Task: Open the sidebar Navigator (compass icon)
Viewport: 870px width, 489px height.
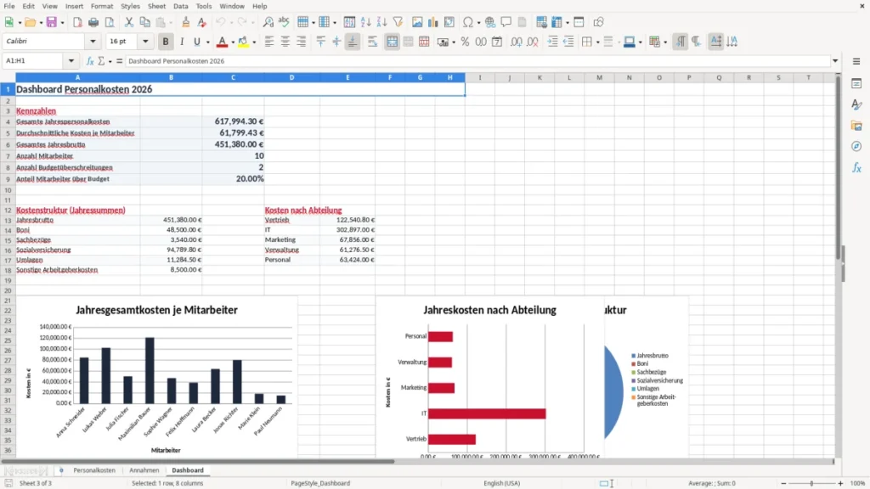Action: pos(856,146)
